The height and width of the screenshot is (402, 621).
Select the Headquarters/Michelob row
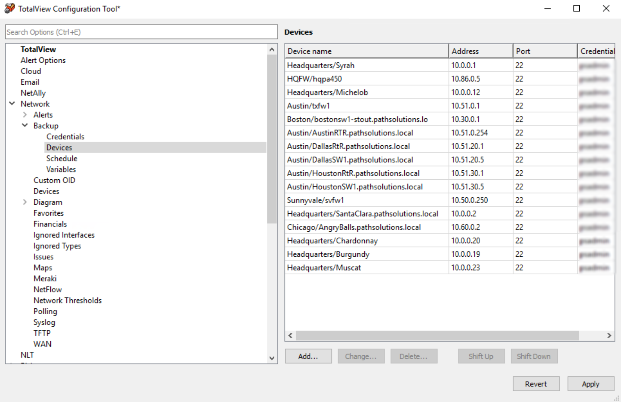[x=450, y=92]
